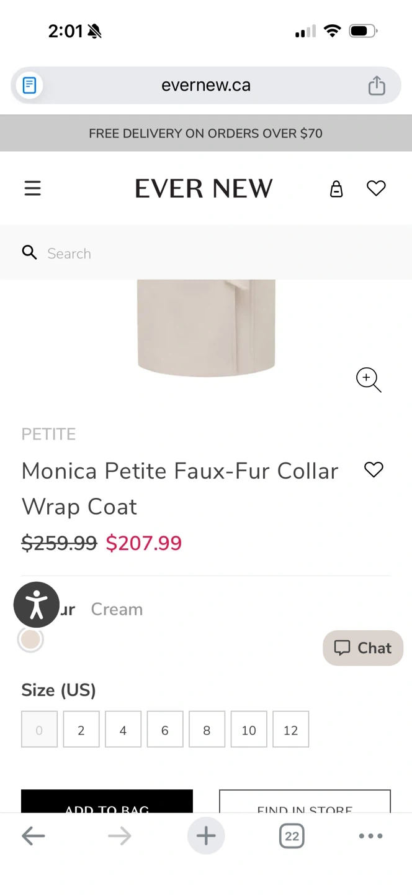Choose size 12 option

point(290,730)
